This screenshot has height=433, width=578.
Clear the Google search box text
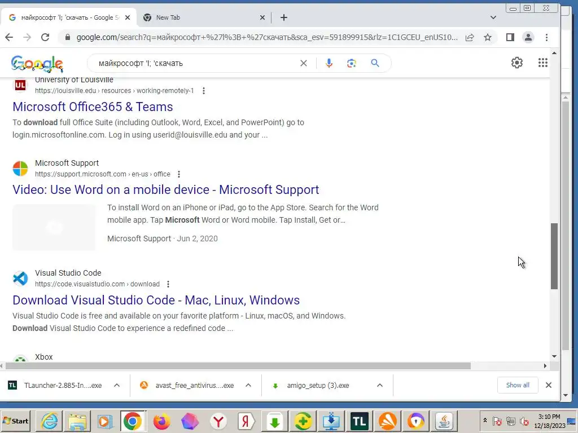pyautogui.click(x=303, y=63)
